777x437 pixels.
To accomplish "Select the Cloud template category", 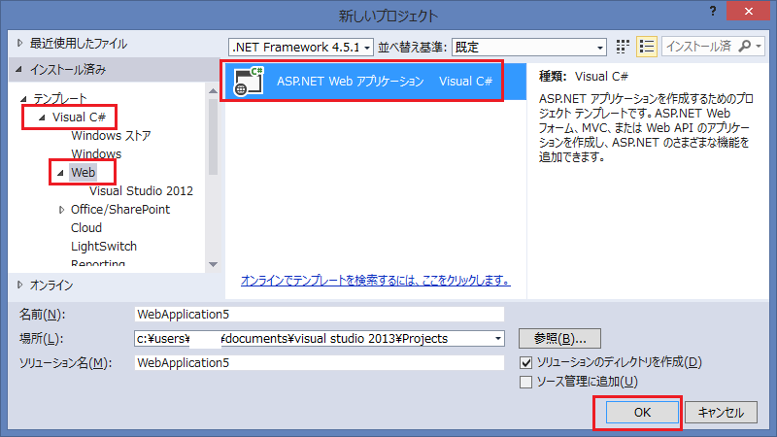I will (86, 228).
